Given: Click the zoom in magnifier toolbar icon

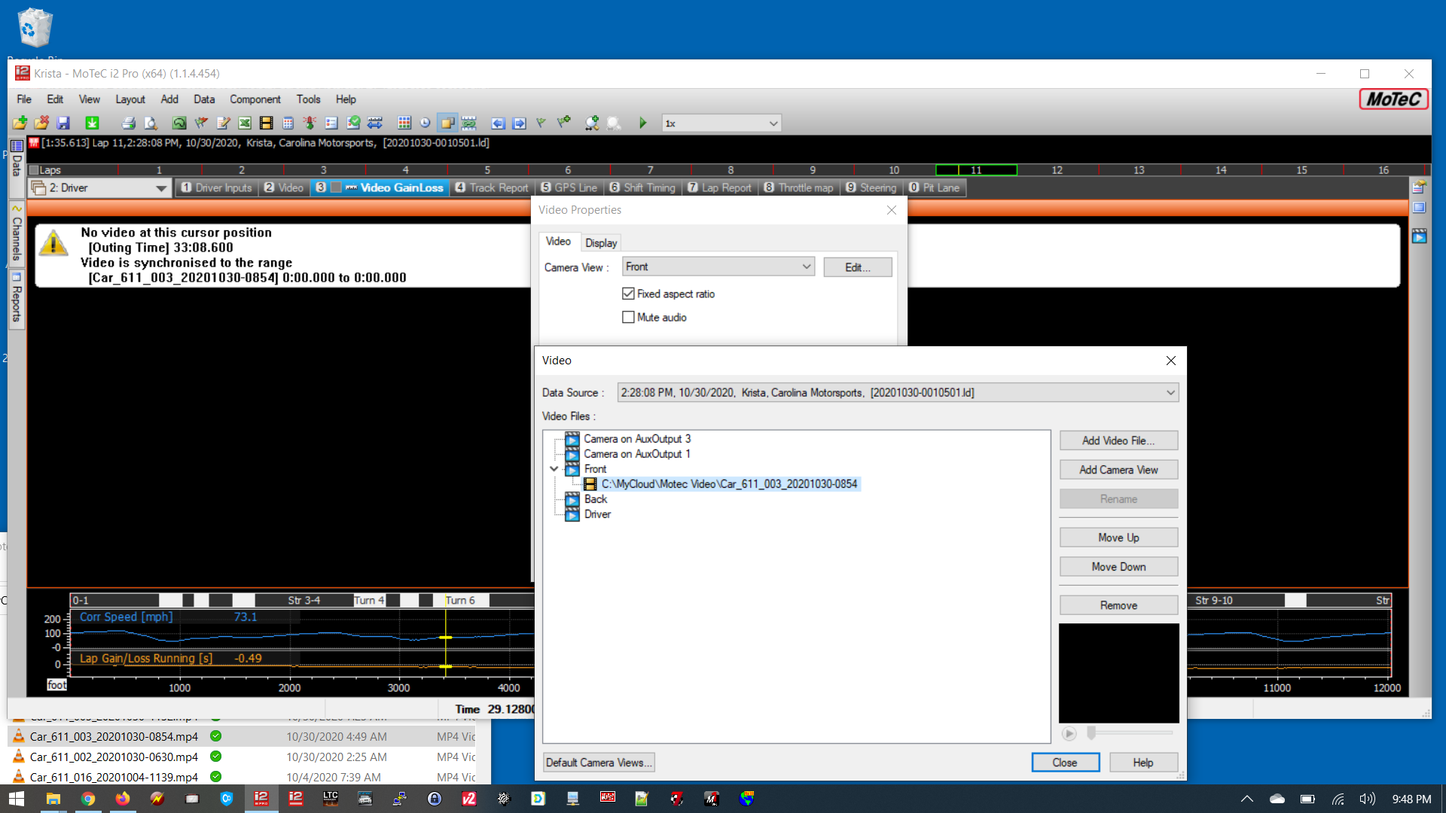Looking at the screenshot, I should [x=592, y=123].
